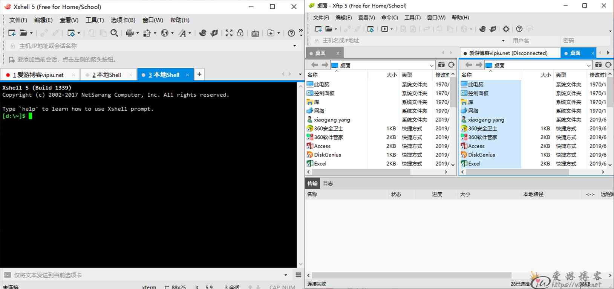Expand compose bar target dropdown in Xshell
Viewport: 614px width, 289px height.
coord(286,275)
